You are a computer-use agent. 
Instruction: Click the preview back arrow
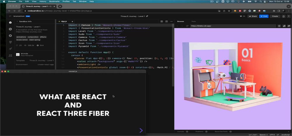(178, 26)
